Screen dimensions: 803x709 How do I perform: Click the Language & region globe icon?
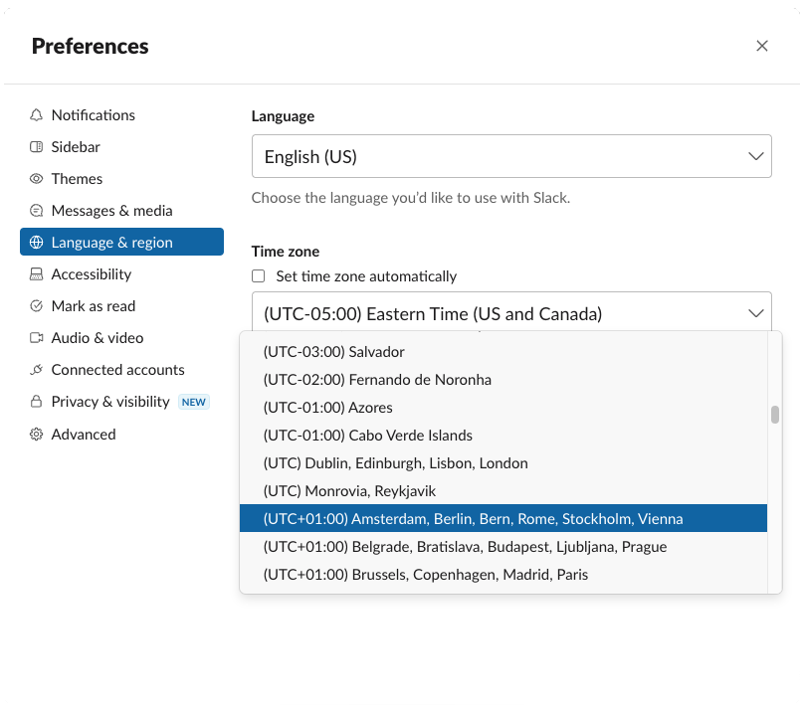click(x=37, y=243)
